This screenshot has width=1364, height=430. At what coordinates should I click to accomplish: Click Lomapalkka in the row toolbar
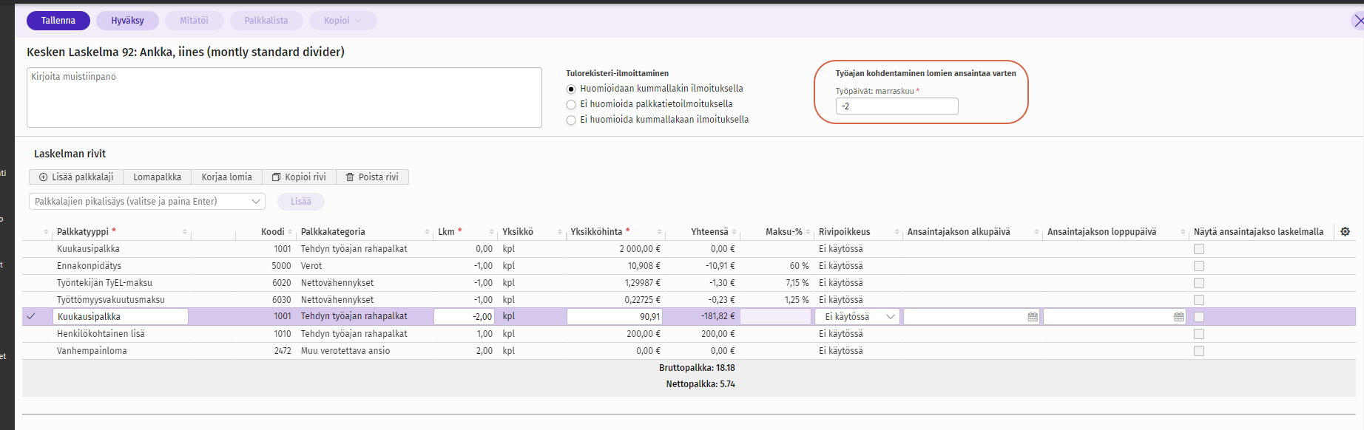(x=157, y=177)
